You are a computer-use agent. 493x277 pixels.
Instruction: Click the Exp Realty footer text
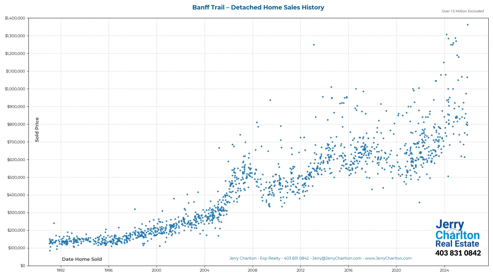pyautogui.click(x=270, y=258)
